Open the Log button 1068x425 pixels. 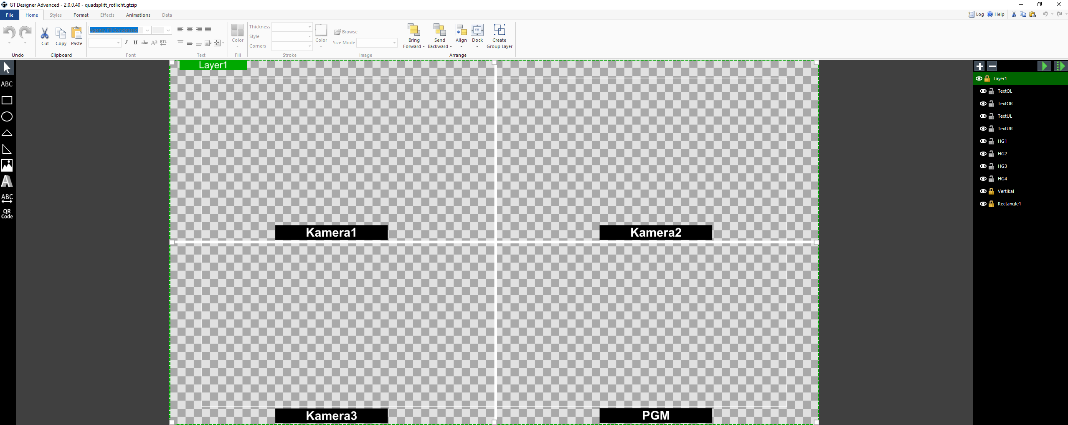tap(976, 14)
